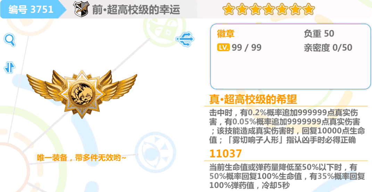Select the 编号 3751 label tab
372x192 pixels.
[x=31, y=9]
